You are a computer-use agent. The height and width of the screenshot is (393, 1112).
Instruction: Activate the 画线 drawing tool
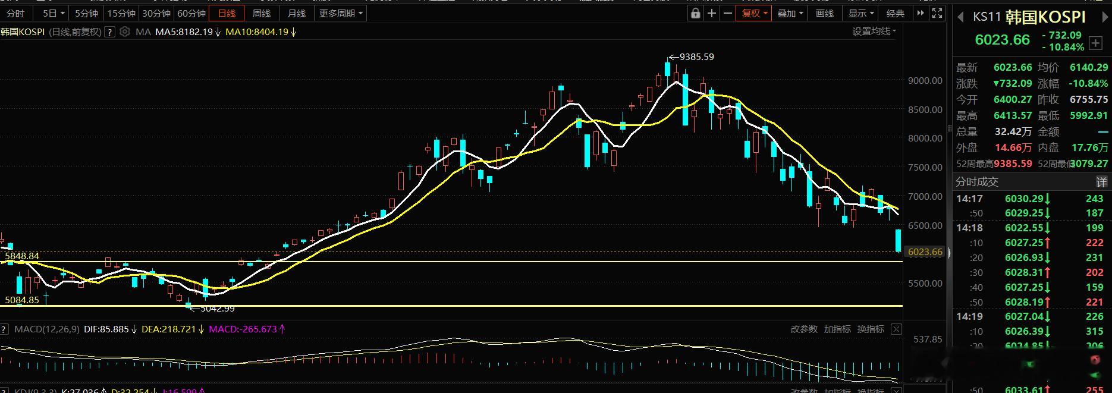coord(825,13)
